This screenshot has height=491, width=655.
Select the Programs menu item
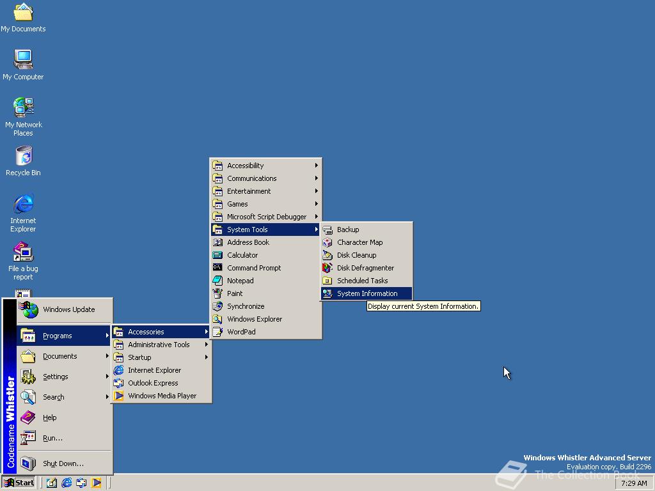65,336
